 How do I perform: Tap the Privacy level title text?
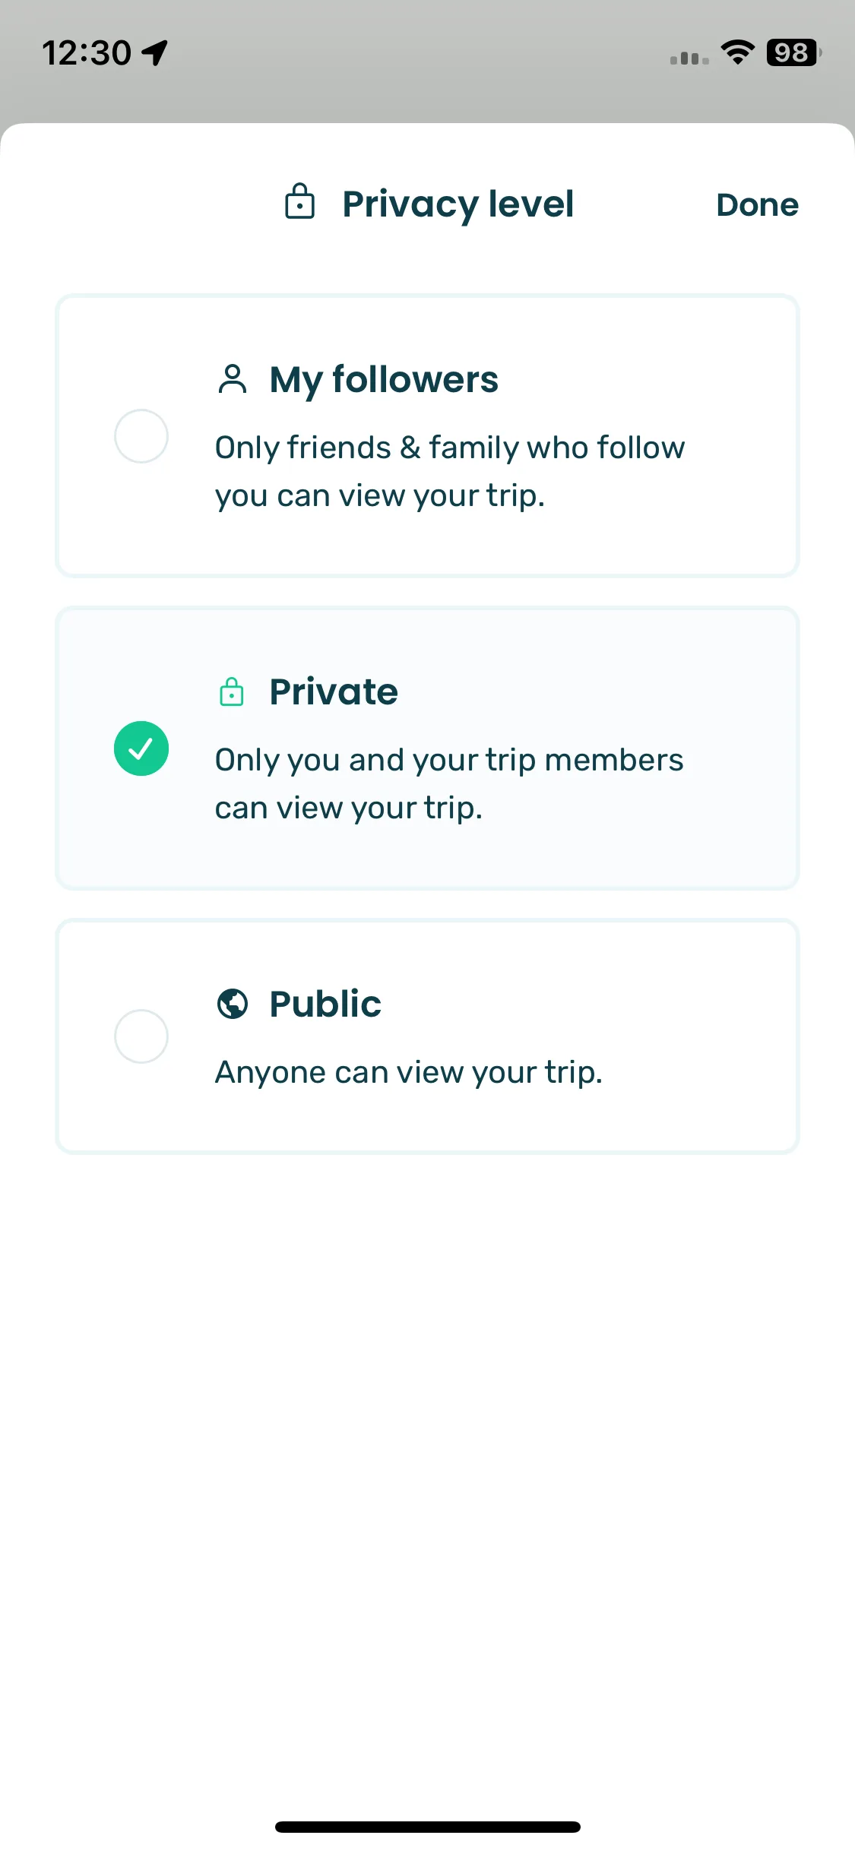pyautogui.click(x=458, y=204)
